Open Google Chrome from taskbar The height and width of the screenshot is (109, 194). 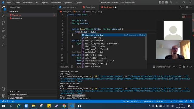coord(64,106)
